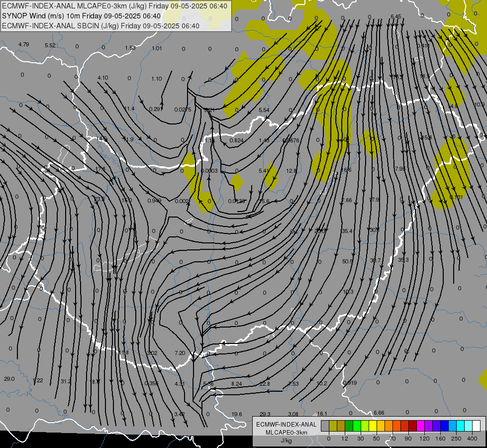Click the MLCAPE0-3km title line in header

[x=114, y=6]
